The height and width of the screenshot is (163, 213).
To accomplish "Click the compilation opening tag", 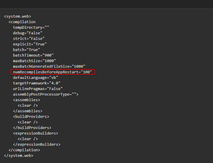I will [x=22, y=22].
